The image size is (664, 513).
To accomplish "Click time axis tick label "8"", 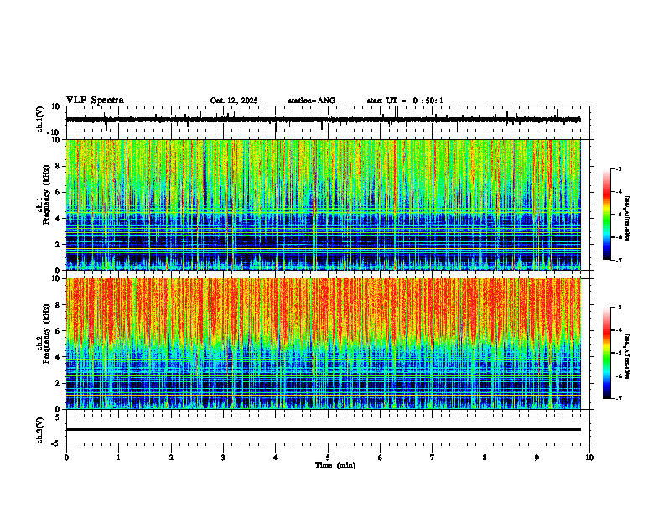I will coord(485,458).
